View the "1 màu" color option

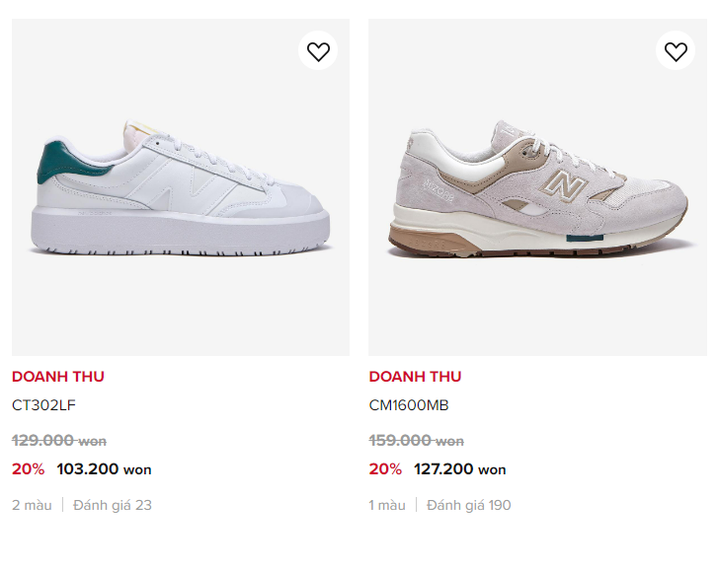click(387, 505)
